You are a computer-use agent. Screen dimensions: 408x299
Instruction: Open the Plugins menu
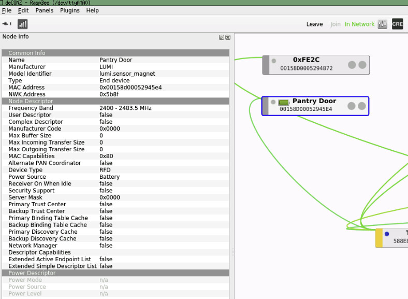[x=70, y=10]
